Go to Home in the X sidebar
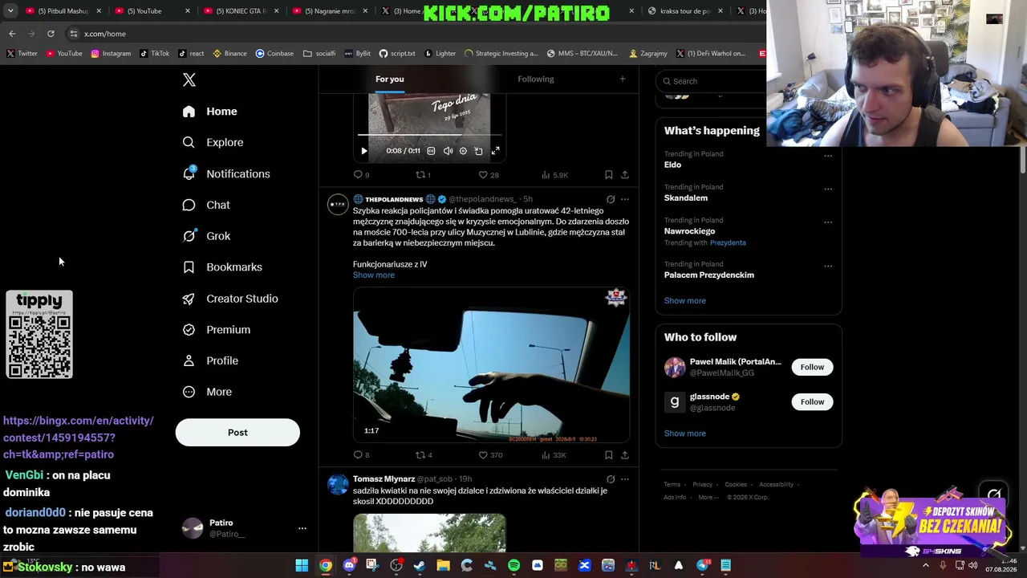 pyautogui.click(x=209, y=112)
